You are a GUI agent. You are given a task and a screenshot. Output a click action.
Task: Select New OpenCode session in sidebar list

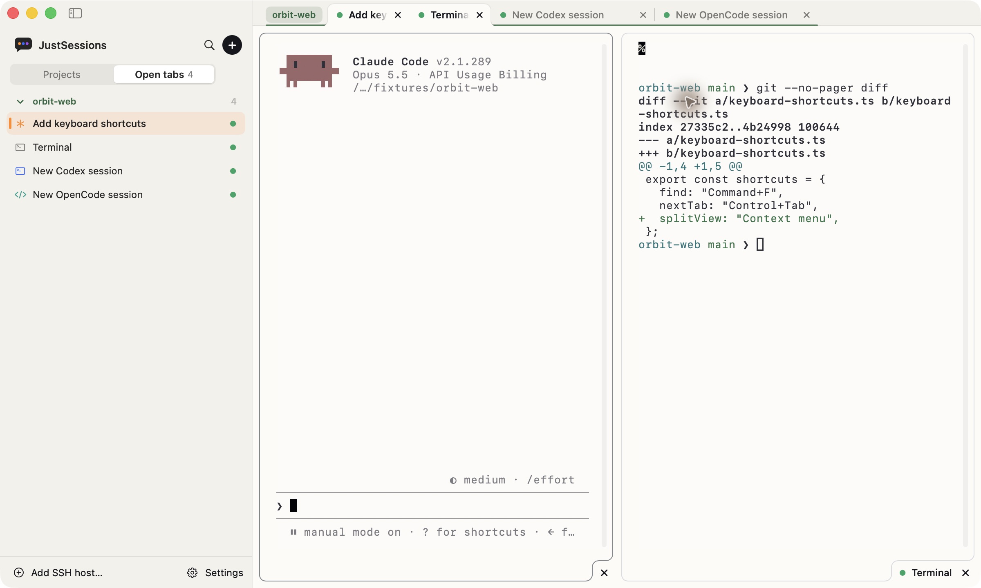[x=126, y=194]
